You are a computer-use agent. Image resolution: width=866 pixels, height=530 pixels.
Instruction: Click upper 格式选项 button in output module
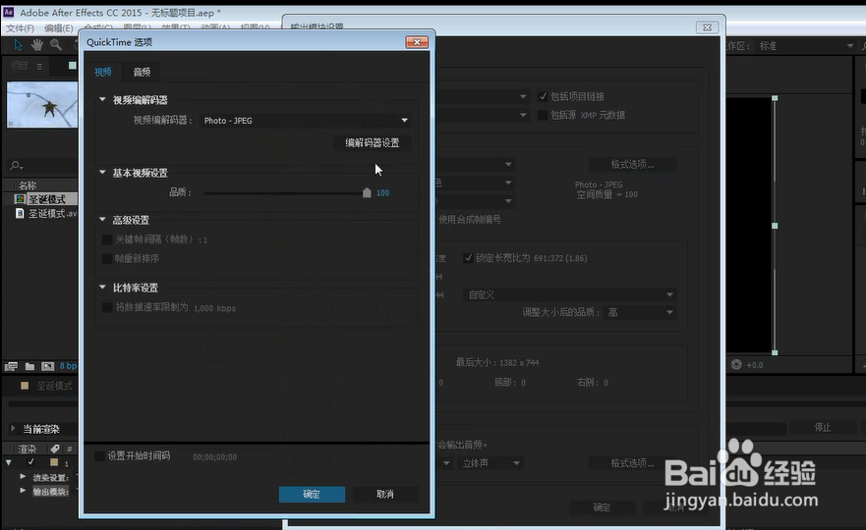coord(632,164)
